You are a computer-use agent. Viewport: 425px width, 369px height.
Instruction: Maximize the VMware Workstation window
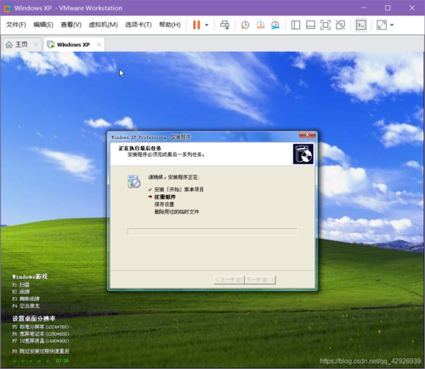[x=388, y=8]
